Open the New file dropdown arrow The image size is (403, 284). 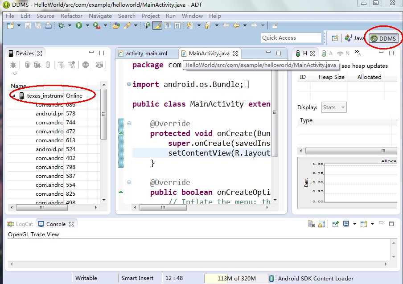click(19, 25)
